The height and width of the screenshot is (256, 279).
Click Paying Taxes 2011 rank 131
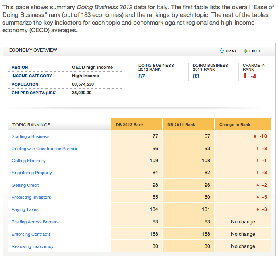206,209
